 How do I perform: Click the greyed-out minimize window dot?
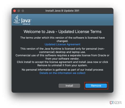(19, 11)
